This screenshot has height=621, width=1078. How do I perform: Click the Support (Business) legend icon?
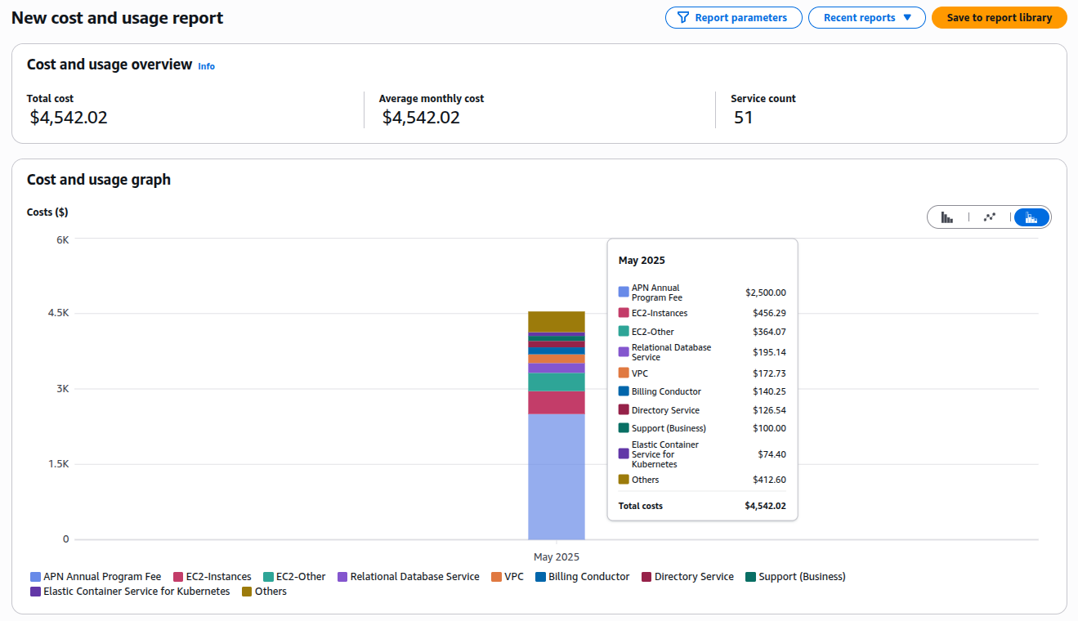point(751,577)
